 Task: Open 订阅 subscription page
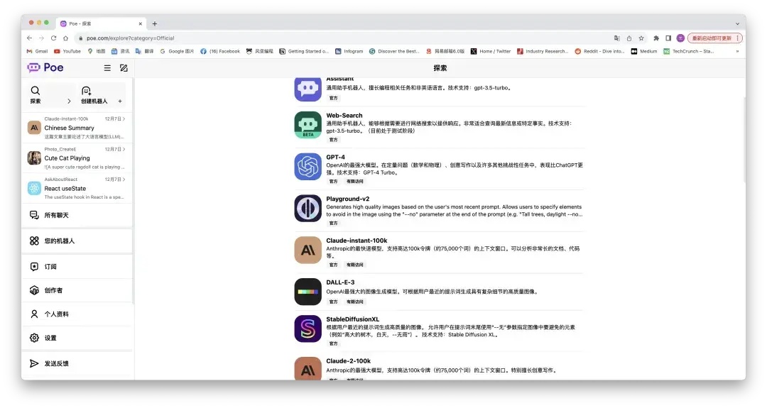(x=77, y=266)
